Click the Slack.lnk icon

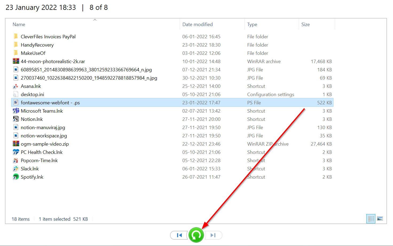point(16,169)
